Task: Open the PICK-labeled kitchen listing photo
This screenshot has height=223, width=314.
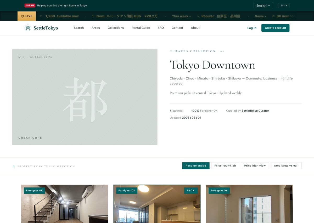Action: tap(157, 204)
